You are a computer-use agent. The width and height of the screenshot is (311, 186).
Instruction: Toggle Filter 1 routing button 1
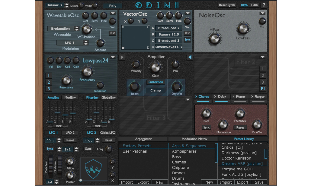click(49, 76)
